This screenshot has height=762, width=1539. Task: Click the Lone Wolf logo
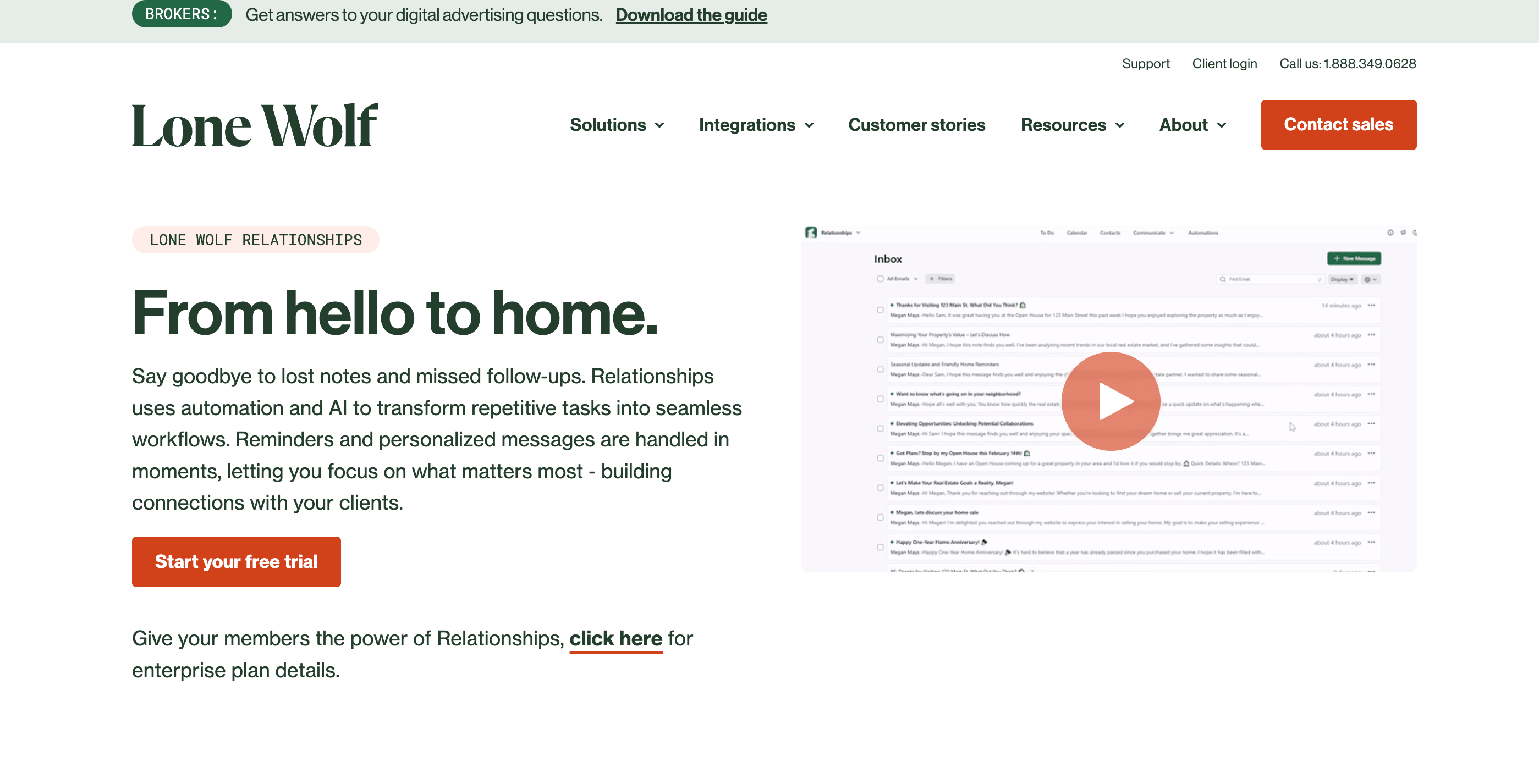click(255, 125)
